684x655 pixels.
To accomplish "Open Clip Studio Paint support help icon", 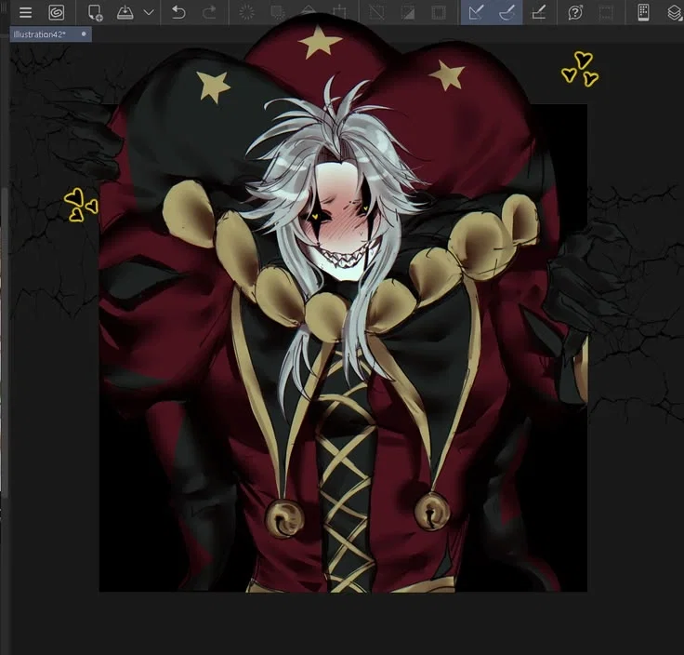I will 575,12.
